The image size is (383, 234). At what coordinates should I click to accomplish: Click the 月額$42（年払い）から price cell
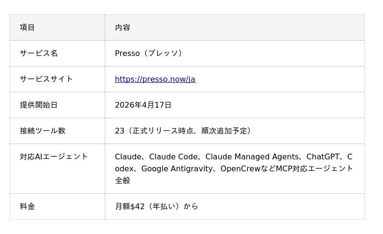pos(157,207)
